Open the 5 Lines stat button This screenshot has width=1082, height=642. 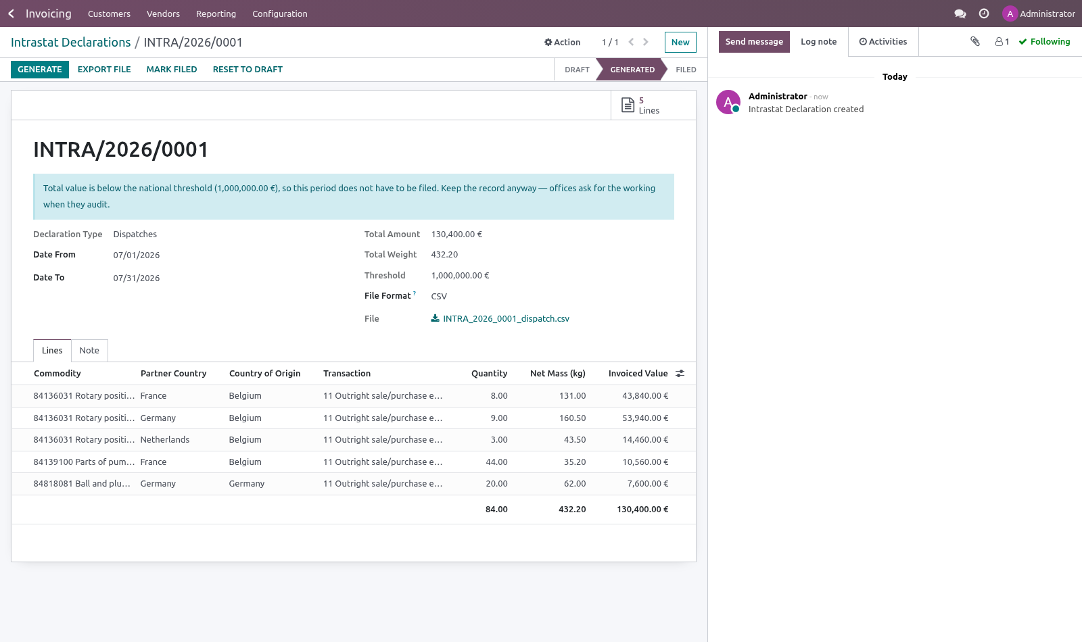click(653, 105)
